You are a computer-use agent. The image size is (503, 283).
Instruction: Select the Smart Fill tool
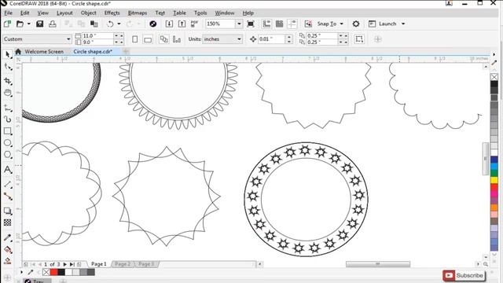coord(8,261)
